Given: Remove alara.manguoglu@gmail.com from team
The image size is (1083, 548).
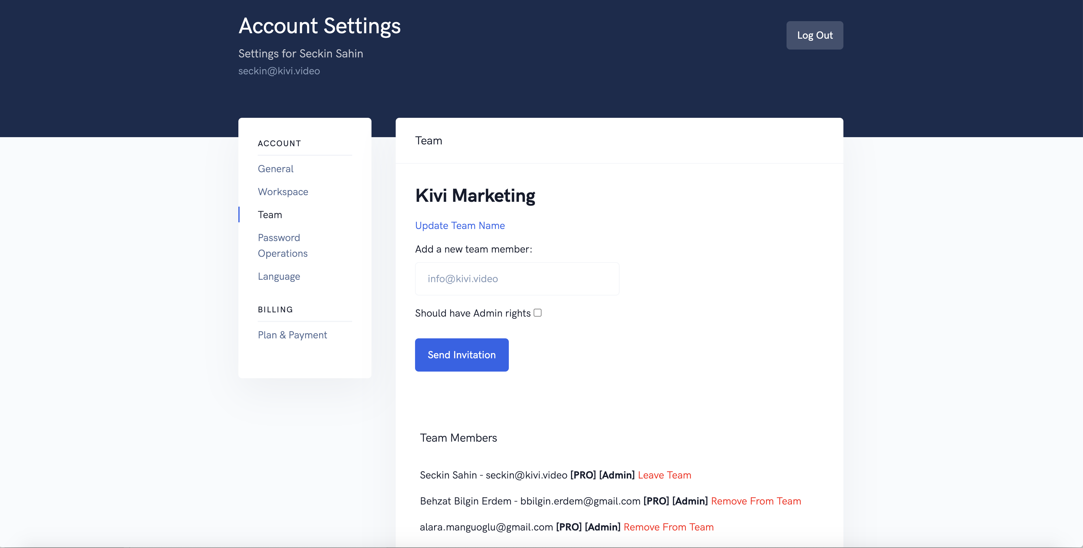Looking at the screenshot, I should pos(668,527).
